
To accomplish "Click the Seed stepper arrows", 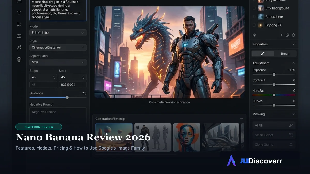I will click(x=83, y=77).
